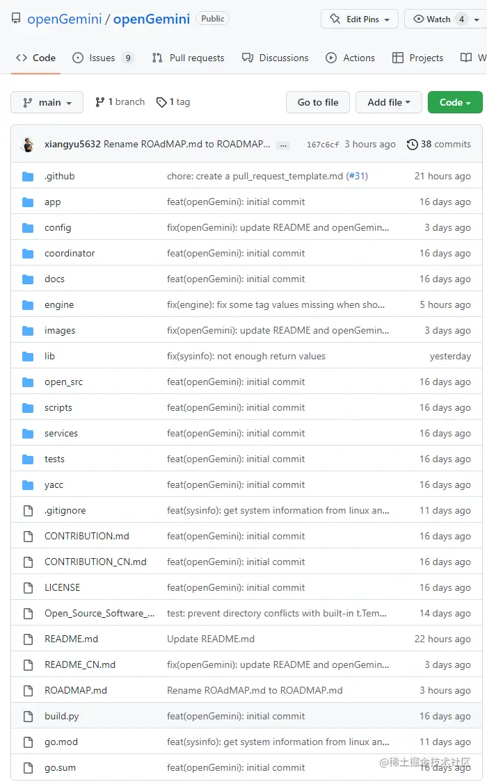Open the openGemini repository name link

[152, 19]
